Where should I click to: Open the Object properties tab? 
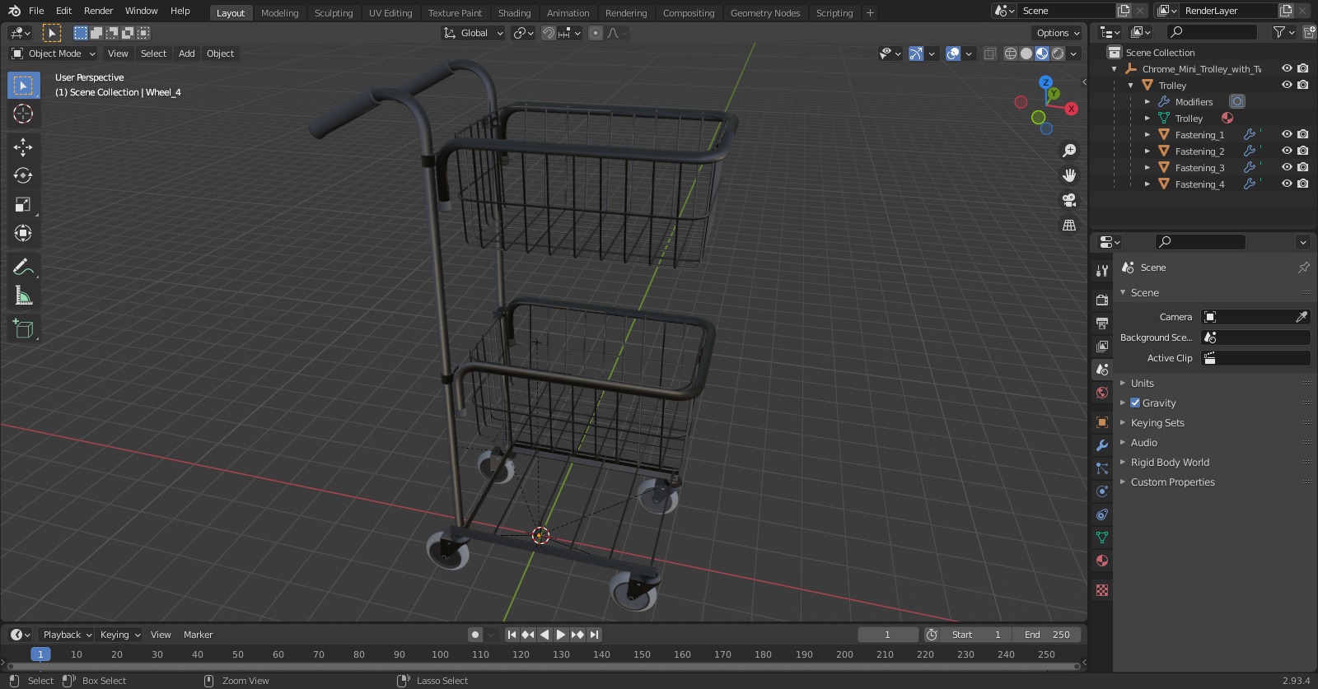[x=1102, y=422]
